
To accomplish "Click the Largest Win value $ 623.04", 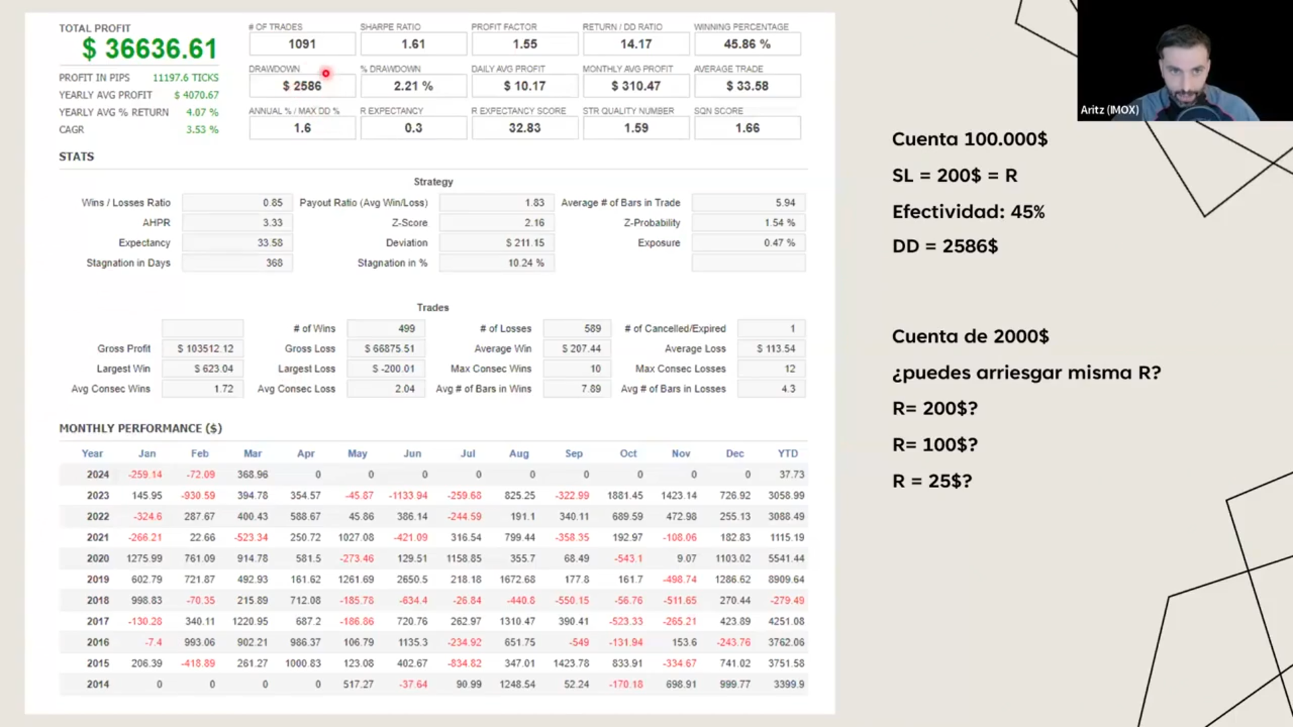I will 203,369.
